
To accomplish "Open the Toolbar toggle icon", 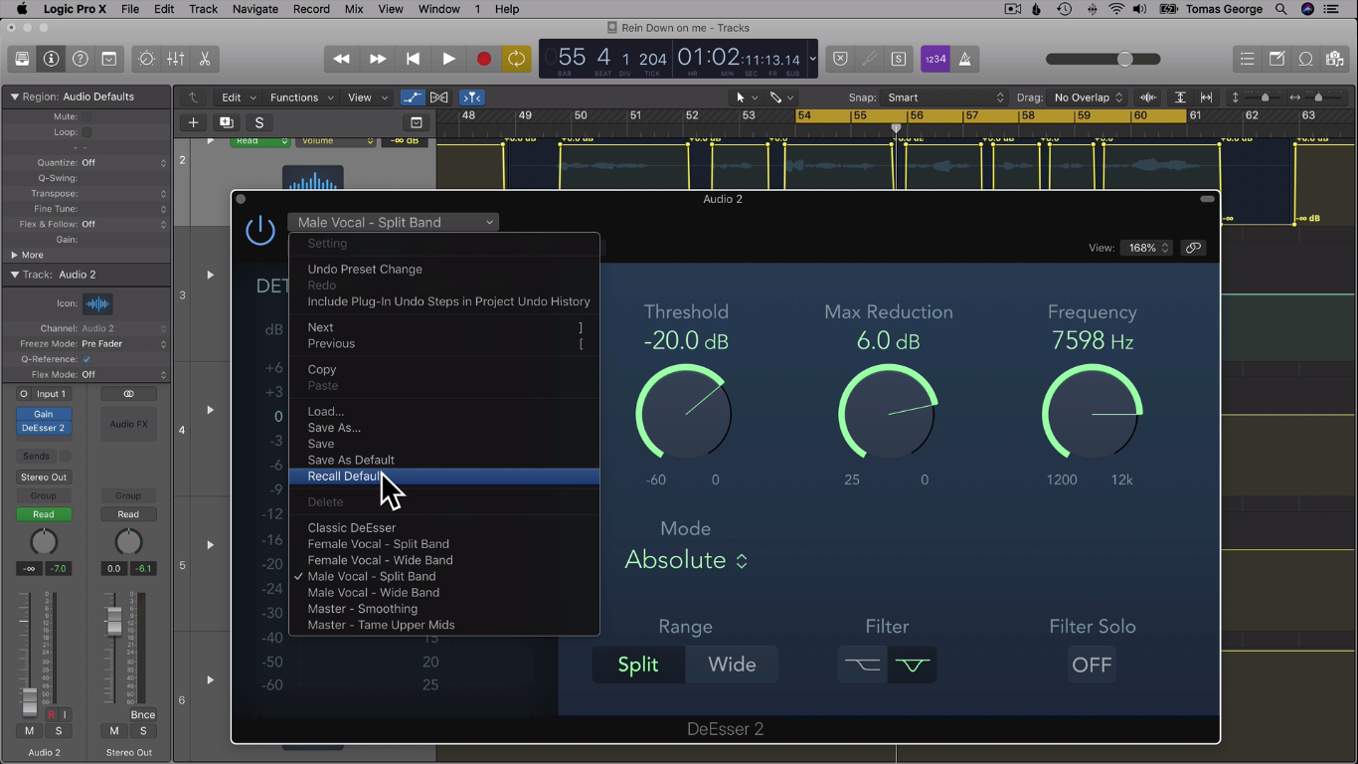I will pyautogui.click(x=108, y=59).
